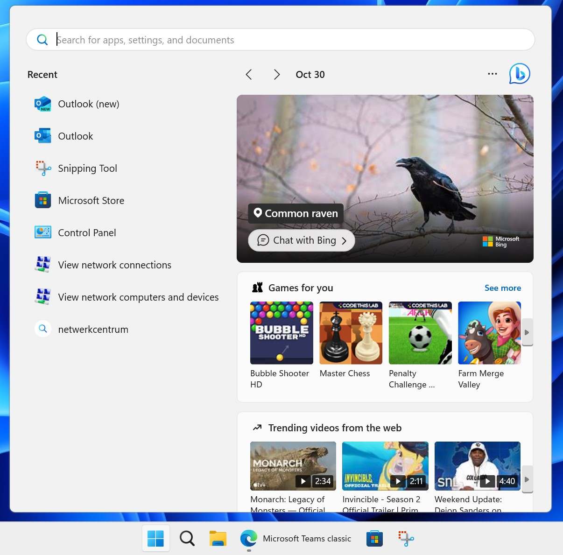This screenshot has width=563, height=555.
Task: Open Microsoft Edge from taskbar
Action: tap(248, 539)
